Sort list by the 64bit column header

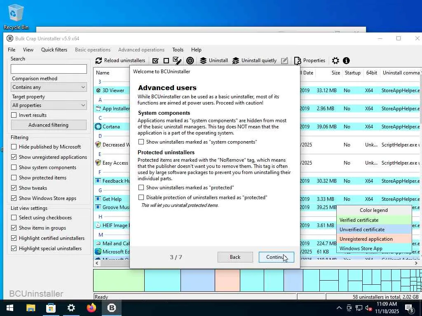[371, 73]
